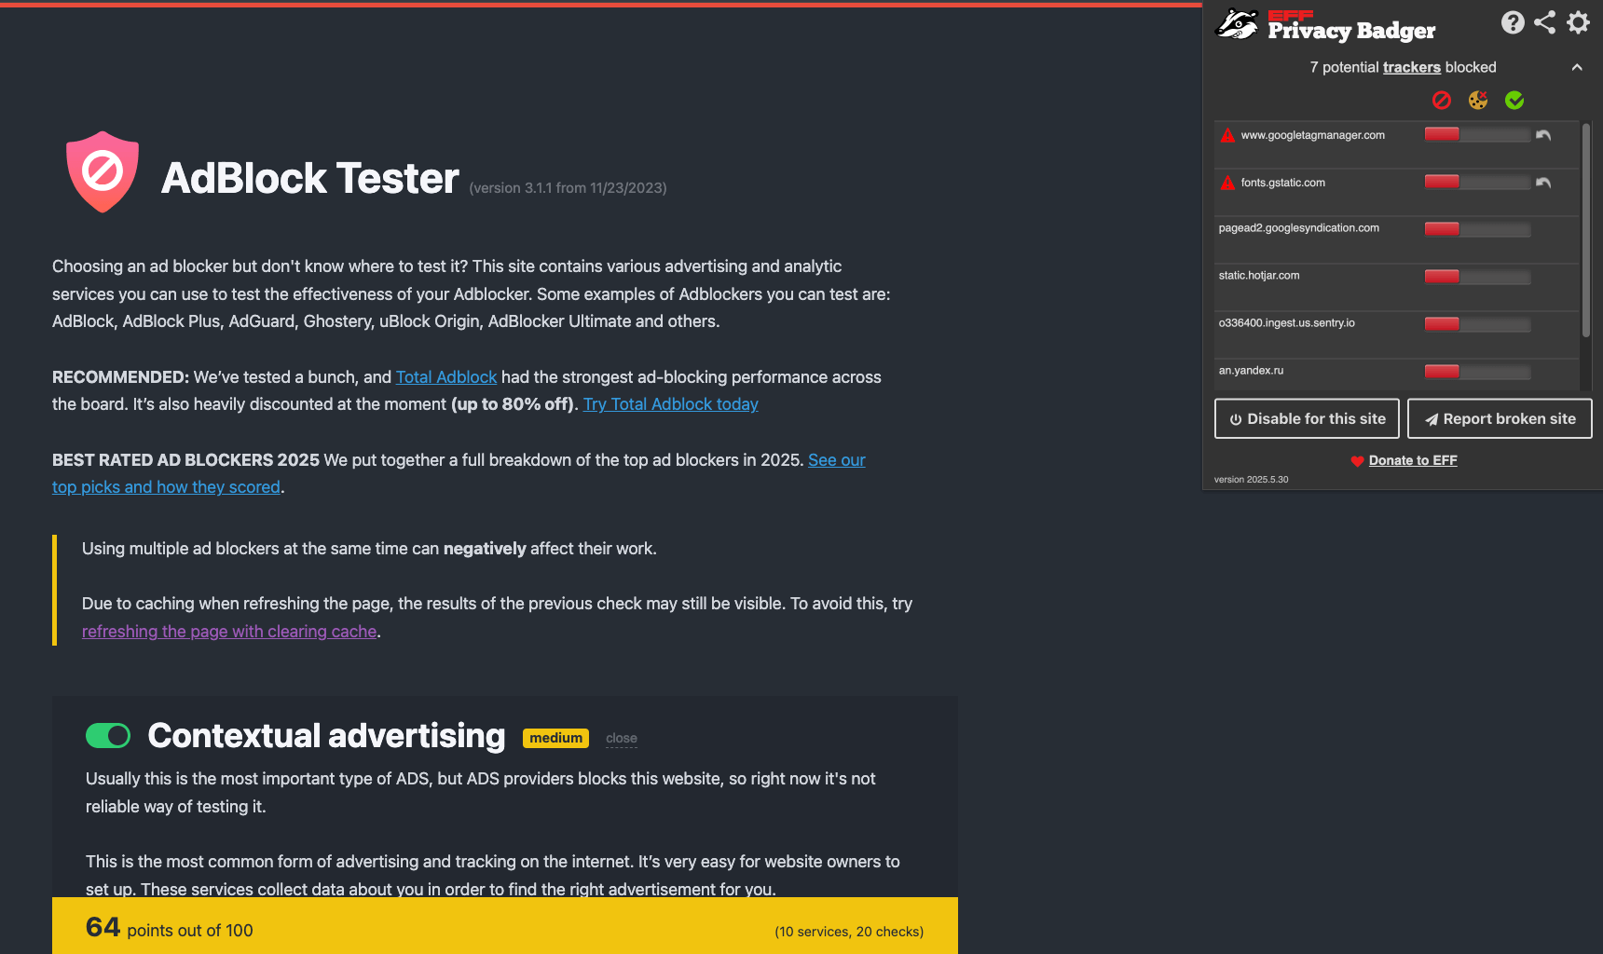1603x954 pixels.
Task: Click the Contextual advertising heading
Action: pyautogui.click(x=326, y=736)
